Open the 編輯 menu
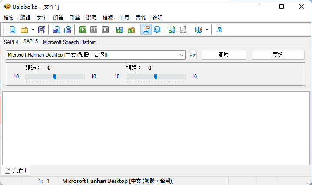Screen dimensions: 312x185 click(25, 18)
